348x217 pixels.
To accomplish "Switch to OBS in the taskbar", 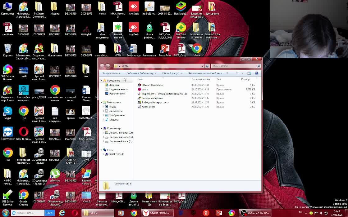I will [x=255, y=213].
